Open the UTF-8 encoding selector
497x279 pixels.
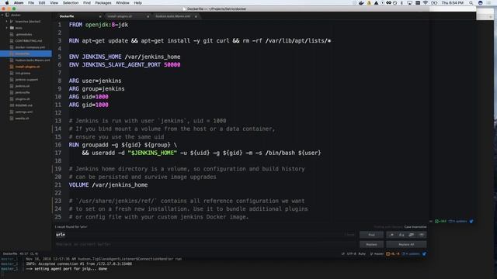coord(352,253)
